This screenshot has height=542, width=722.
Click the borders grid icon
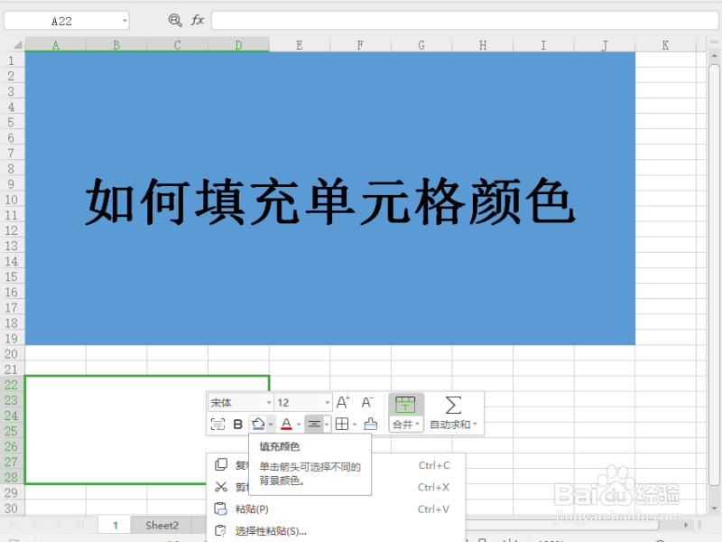coord(342,424)
